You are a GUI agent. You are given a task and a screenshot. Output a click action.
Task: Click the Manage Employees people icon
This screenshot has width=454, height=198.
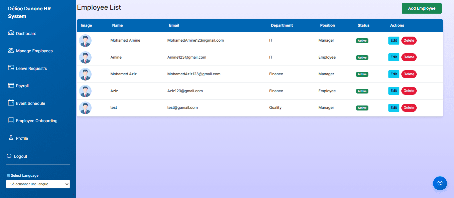(x=11, y=51)
